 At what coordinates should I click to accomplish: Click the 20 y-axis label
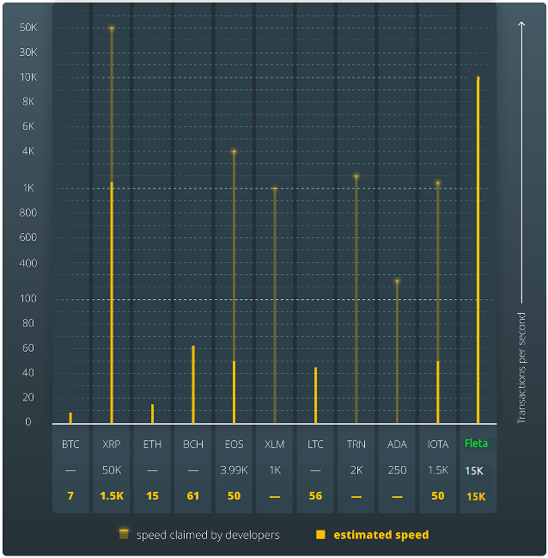28,397
